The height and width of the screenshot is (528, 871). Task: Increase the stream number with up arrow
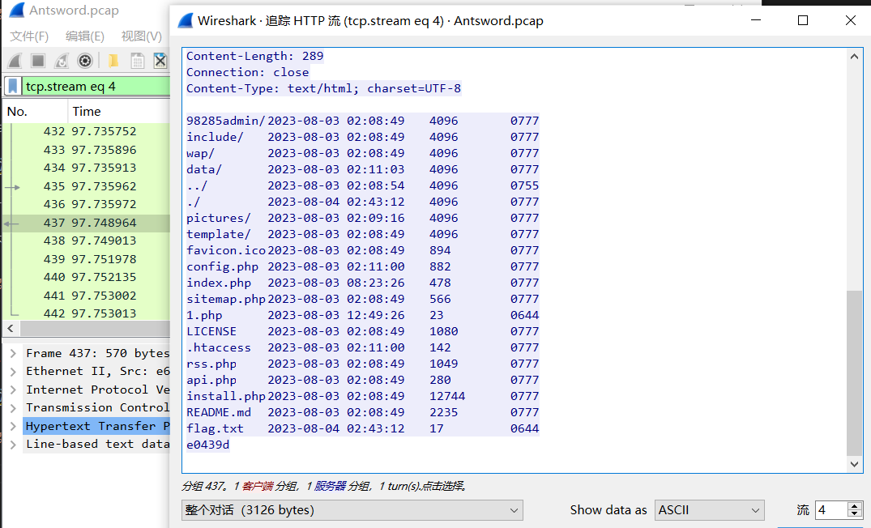(854, 506)
